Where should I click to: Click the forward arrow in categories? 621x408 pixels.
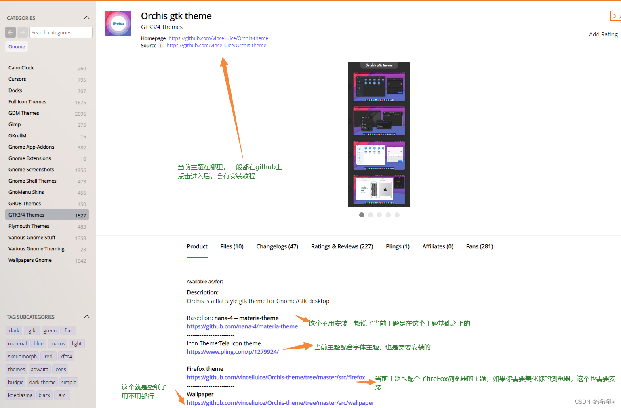pos(23,32)
